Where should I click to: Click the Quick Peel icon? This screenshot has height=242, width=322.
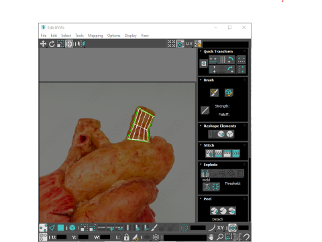[214, 211]
